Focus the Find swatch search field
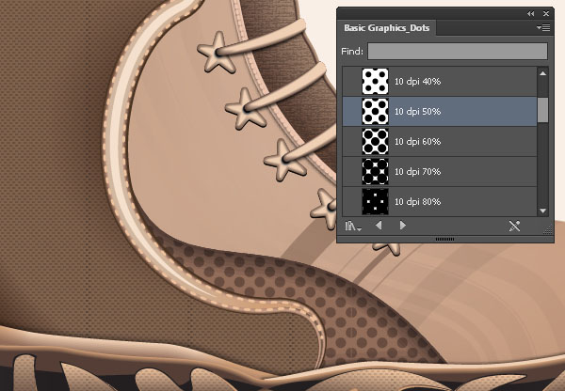 click(x=458, y=52)
